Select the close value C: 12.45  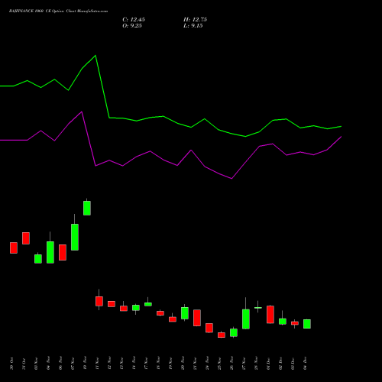134,20
